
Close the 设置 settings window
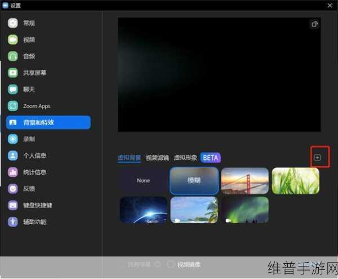pos(330,6)
